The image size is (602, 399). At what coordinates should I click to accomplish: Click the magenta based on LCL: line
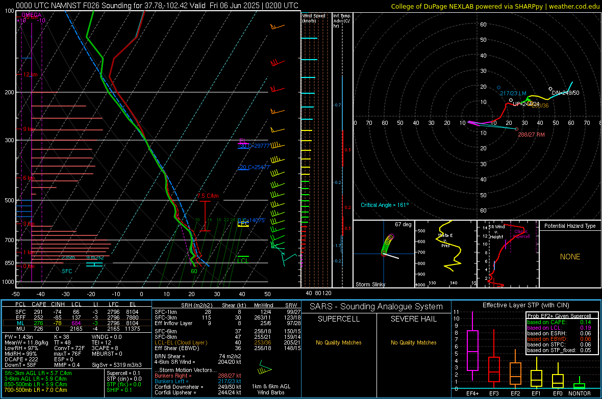[559, 328]
